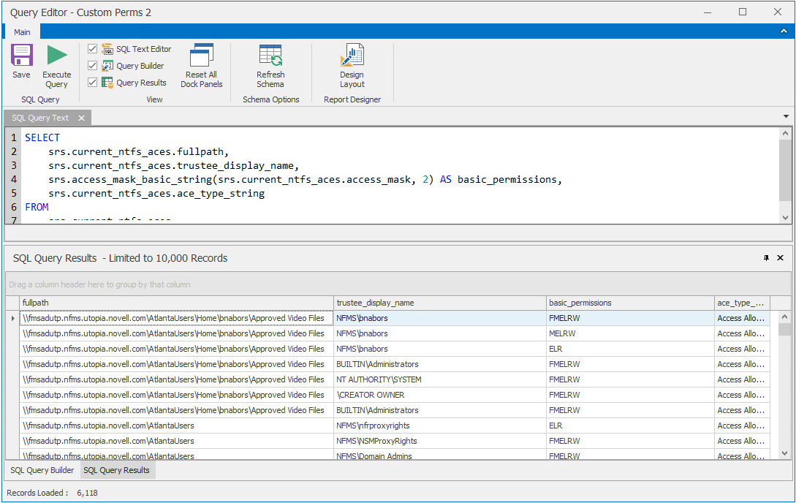Sort by the basic_permissions column header
This screenshot has height=503, width=796.
[630, 303]
